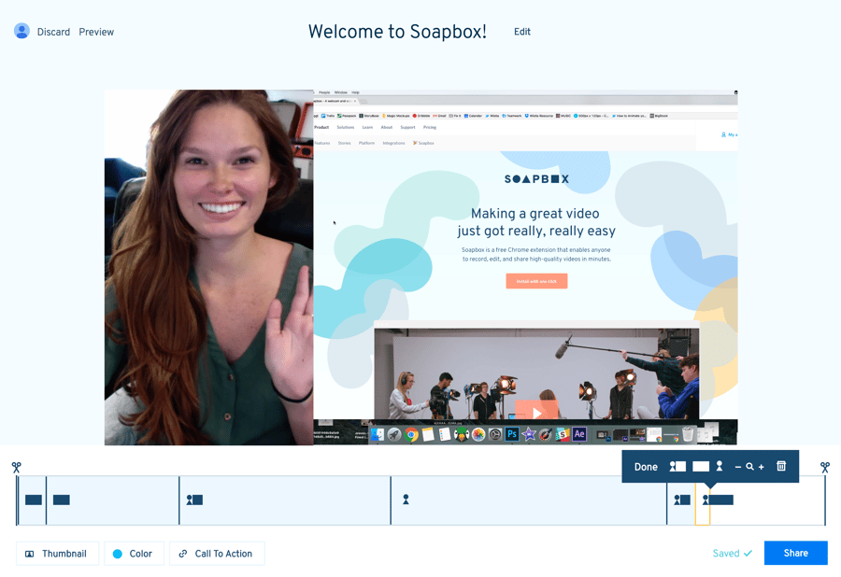Click the Photoshop dock icon in video preview
Image resolution: width=841 pixels, height=577 pixels.
512,434
